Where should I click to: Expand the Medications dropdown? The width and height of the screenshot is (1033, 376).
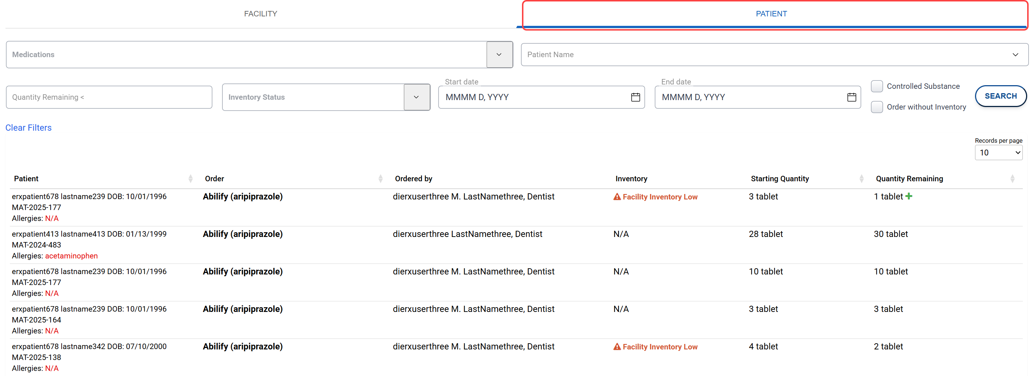click(499, 55)
